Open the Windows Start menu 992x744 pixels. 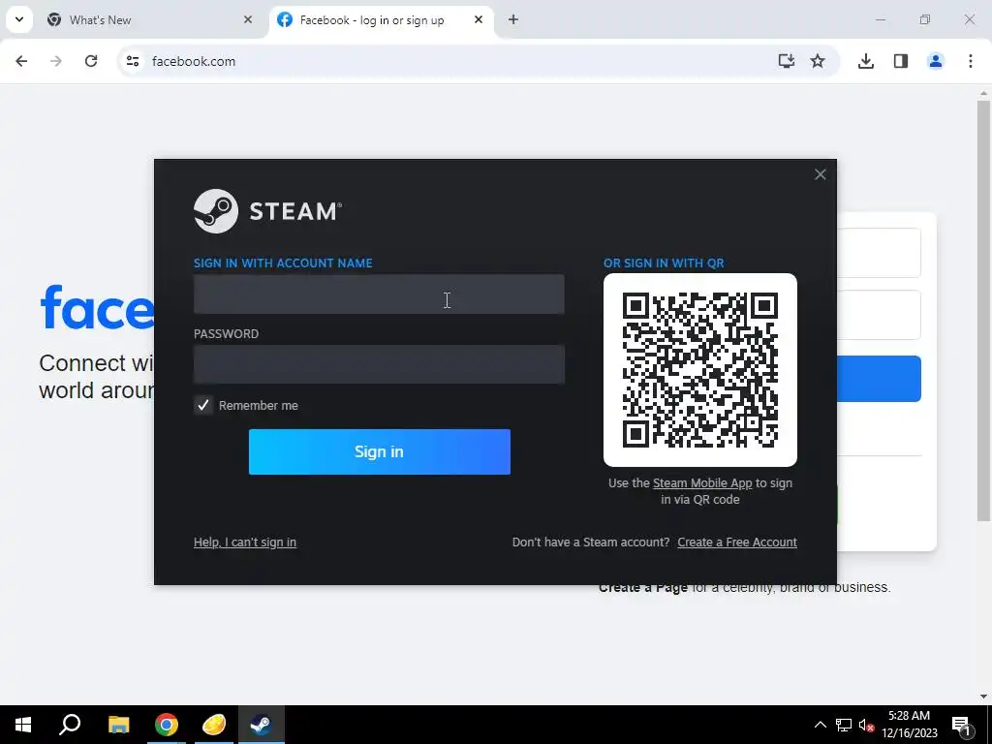[23, 725]
